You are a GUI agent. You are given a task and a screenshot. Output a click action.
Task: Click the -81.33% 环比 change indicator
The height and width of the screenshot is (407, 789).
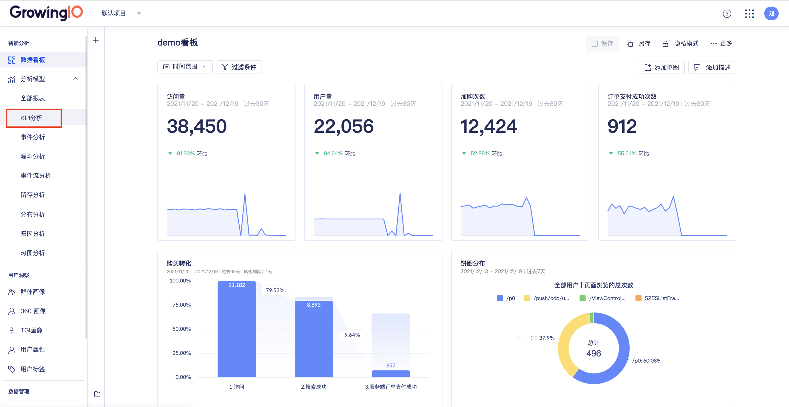click(188, 153)
